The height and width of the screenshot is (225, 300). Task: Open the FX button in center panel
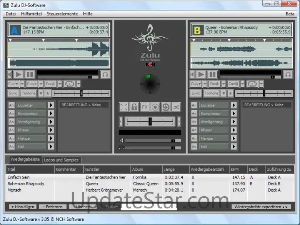tap(145, 107)
